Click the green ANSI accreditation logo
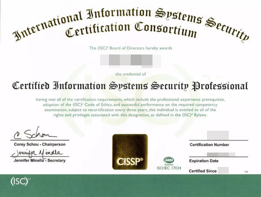 click(169, 160)
